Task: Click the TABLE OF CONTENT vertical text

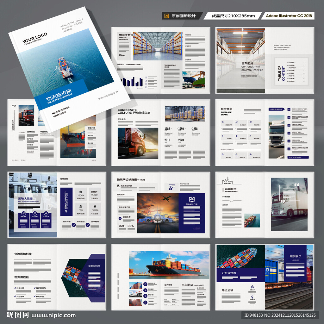Action: point(281,73)
